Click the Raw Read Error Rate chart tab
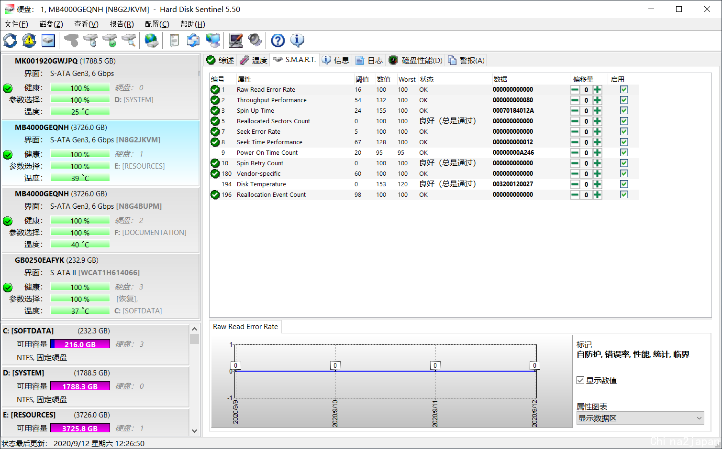The image size is (722, 449). (245, 327)
